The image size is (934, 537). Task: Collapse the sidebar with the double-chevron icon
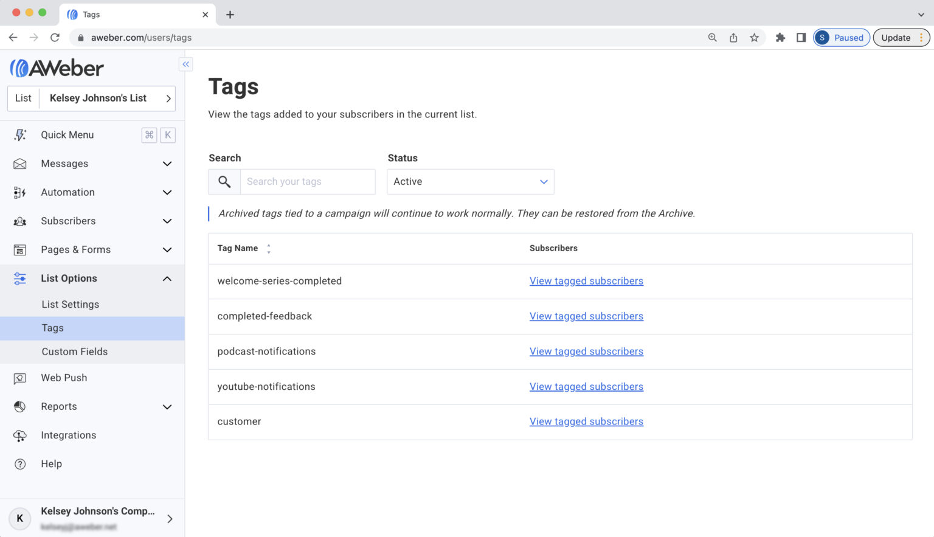185,64
